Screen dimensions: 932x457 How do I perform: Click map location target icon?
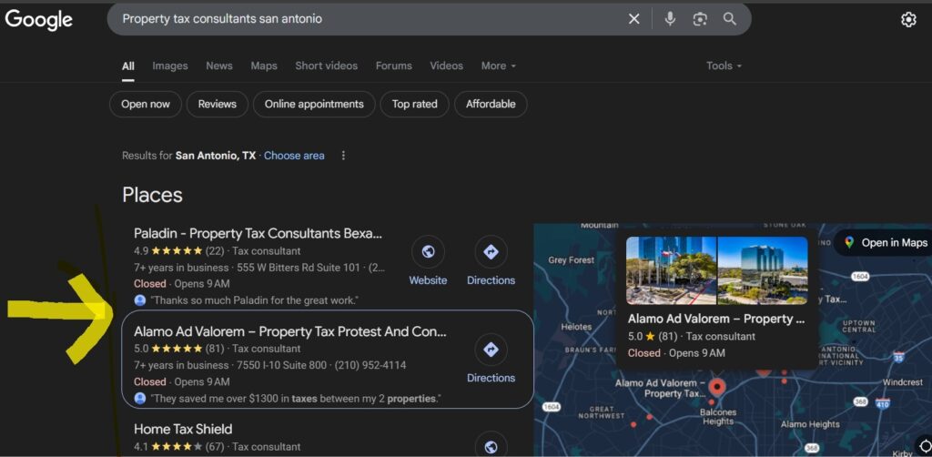[925, 446]
